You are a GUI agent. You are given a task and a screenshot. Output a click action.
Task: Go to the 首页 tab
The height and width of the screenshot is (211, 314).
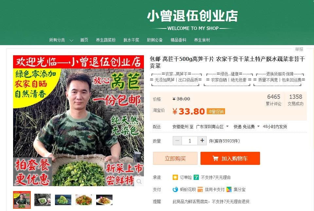84,40
